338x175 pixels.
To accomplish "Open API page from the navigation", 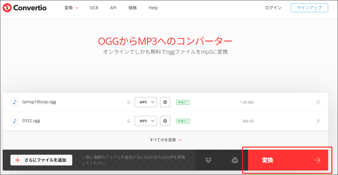I will pos(113,8).
